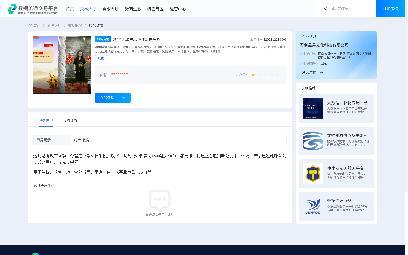Click the 其他 category tag
408x255 pixels.
[101, 58]
